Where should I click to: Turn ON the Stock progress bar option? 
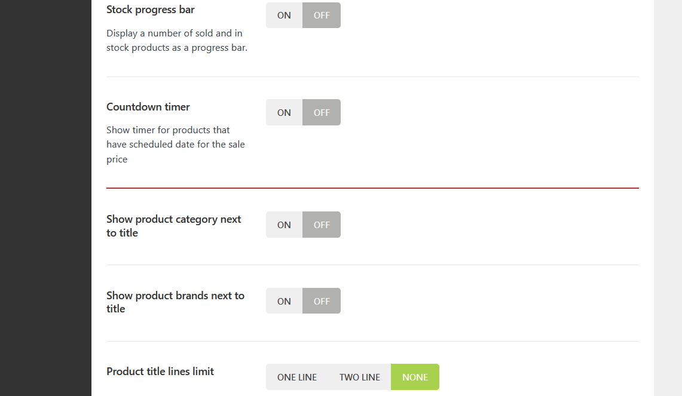point(284,16)
